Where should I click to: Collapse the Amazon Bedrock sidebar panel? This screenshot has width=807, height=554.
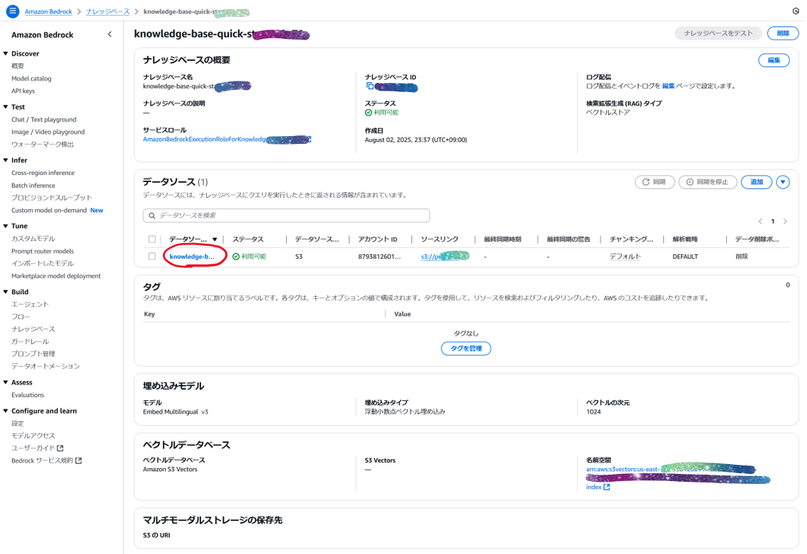(x=110, y=35)
